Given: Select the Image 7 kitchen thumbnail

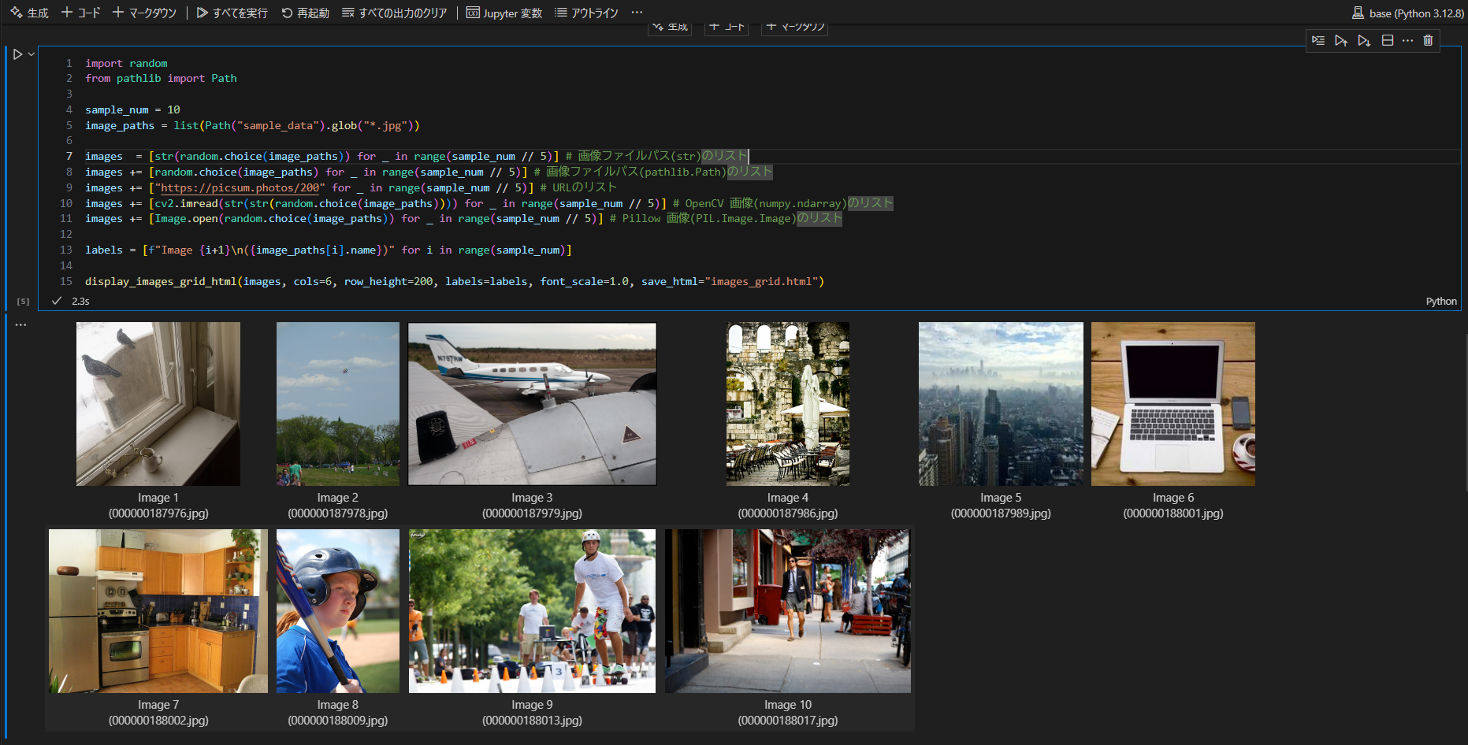Looking at the screenshot, I should point(158,611).
